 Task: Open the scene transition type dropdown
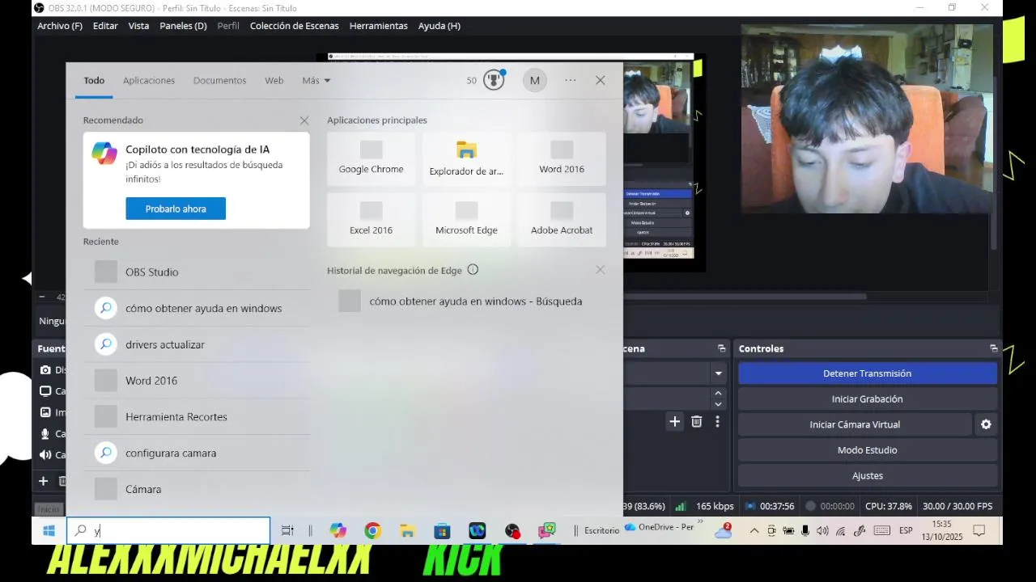click(x=718, y=373)
